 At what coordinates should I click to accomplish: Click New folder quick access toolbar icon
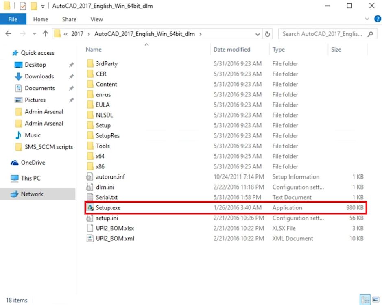pyautogui.click(x=34, y=6)
